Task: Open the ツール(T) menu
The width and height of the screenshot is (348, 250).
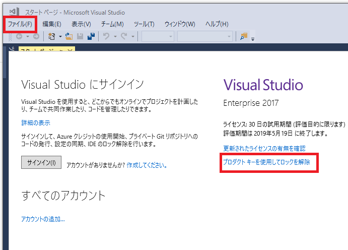Action: pyautogui.click(x=144, y=24)
